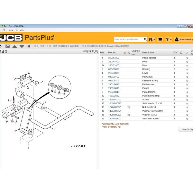Open the Licensing menu
The width and height of the screenshot is (193, 193).
coord(20,30)
